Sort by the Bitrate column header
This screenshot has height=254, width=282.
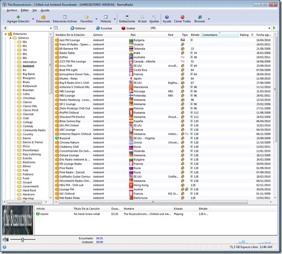tap(195, 35)
